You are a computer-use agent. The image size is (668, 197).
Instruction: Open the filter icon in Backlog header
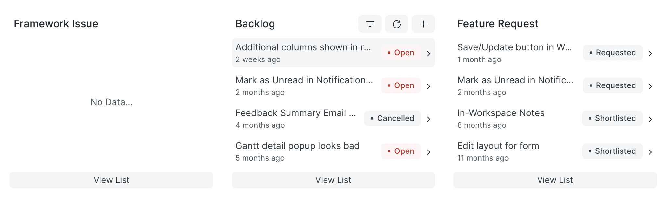(x=369, y=24)
